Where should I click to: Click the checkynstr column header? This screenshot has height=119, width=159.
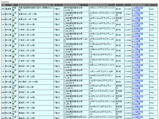59,5
